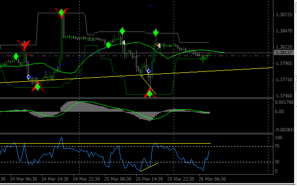Click the 1.37965 price scale label
This screenshot has width=297, height=186.
point(284,63)
